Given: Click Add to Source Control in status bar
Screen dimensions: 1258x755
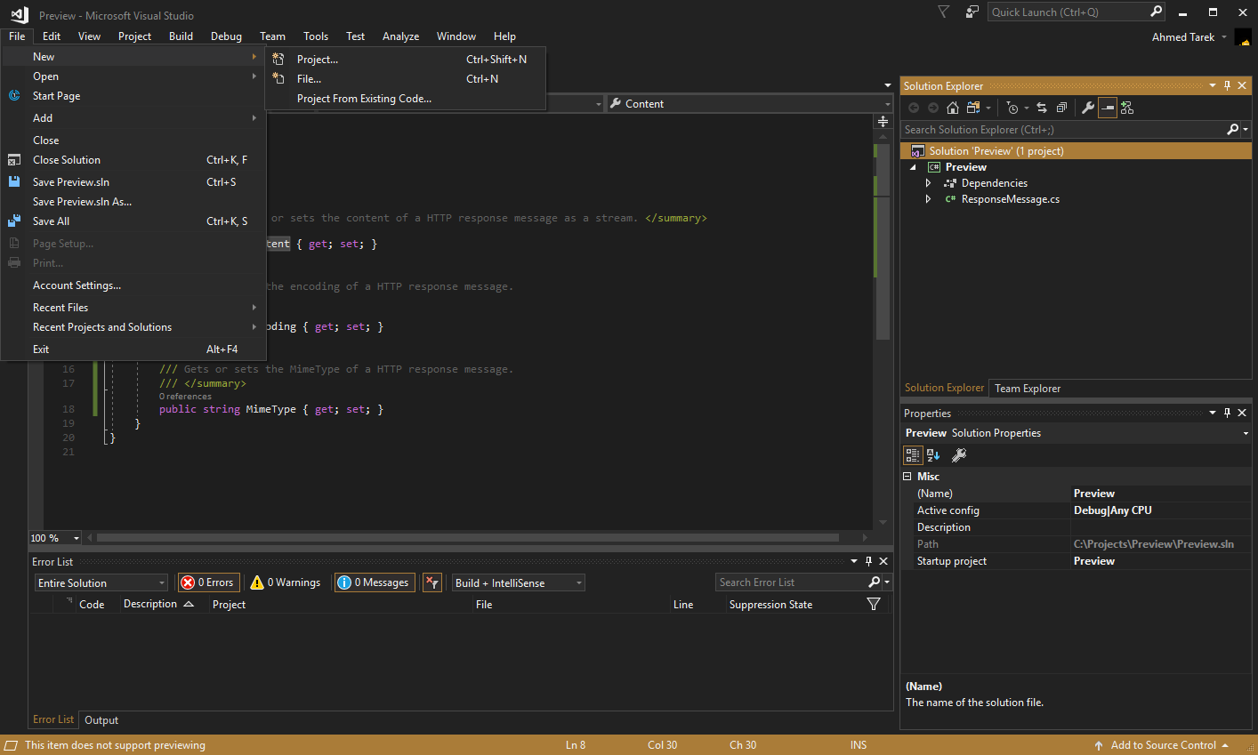Looking at the screenshot, I should (1161, 745).
